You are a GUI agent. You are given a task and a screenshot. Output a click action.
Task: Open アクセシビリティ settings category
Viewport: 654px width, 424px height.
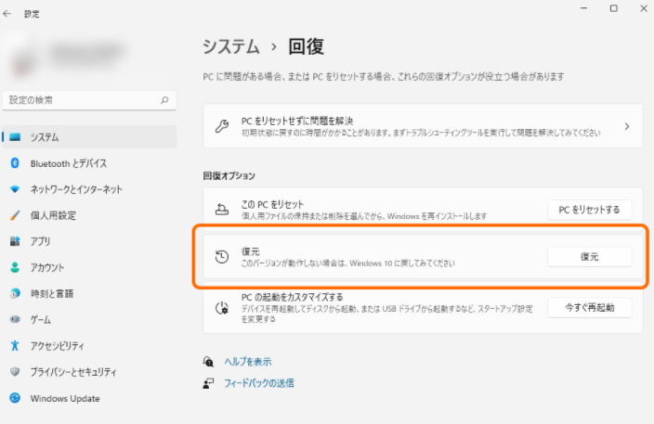pyautogui.click(x=89, y=345)
